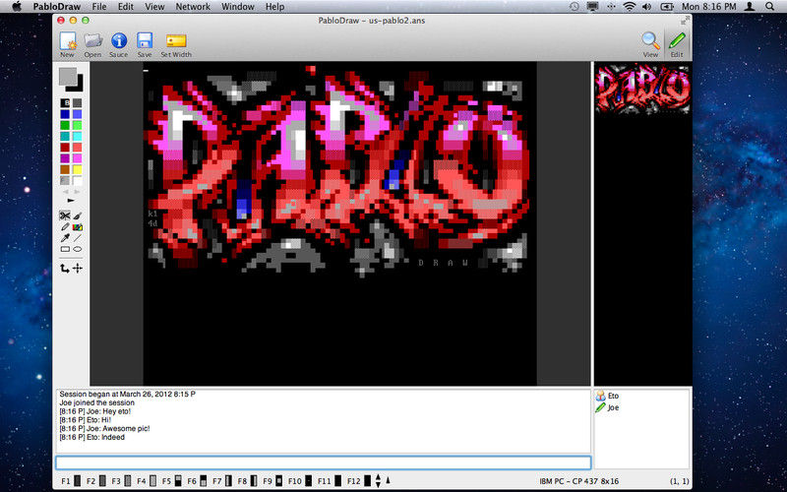Expand the palette flag arrow below the swatches
The image size is (787, 492).
tap(71, 200)
